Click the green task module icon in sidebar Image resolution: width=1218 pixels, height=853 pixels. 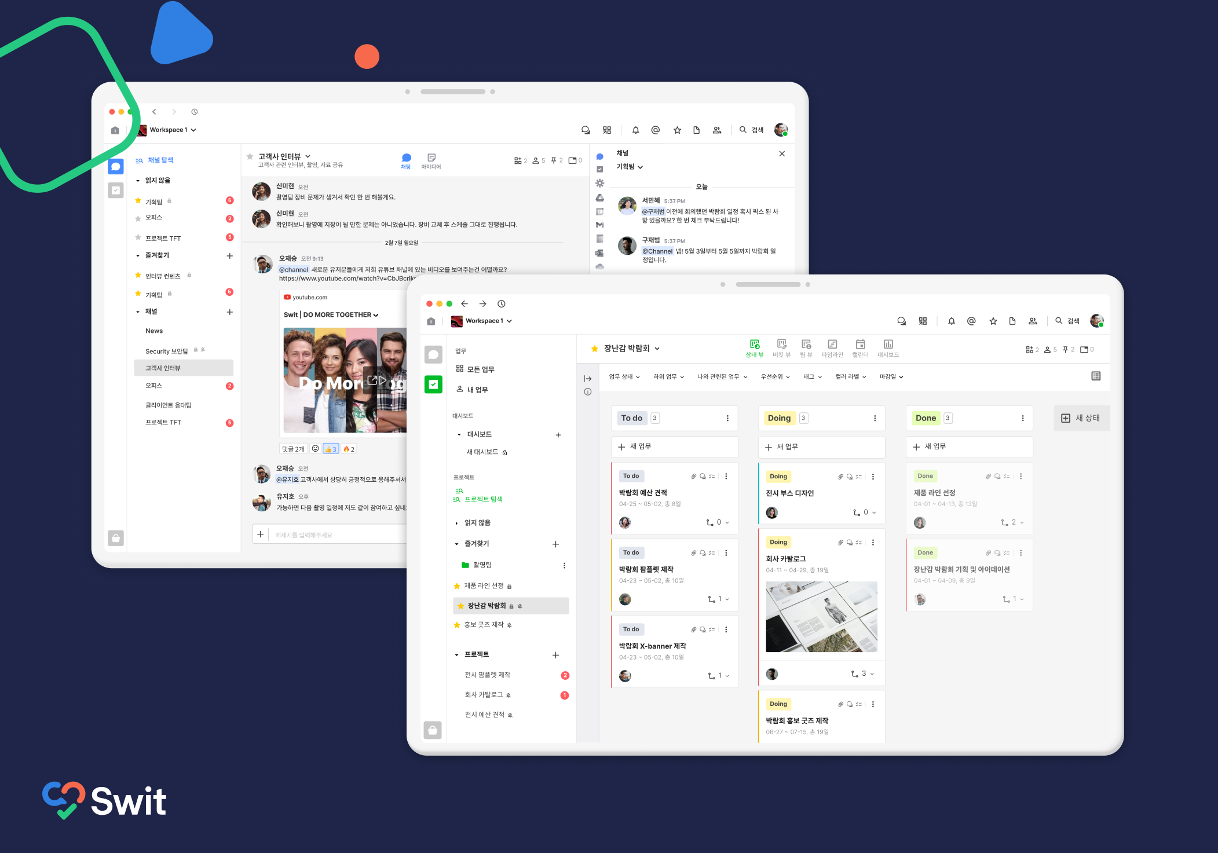pos(433,384)
